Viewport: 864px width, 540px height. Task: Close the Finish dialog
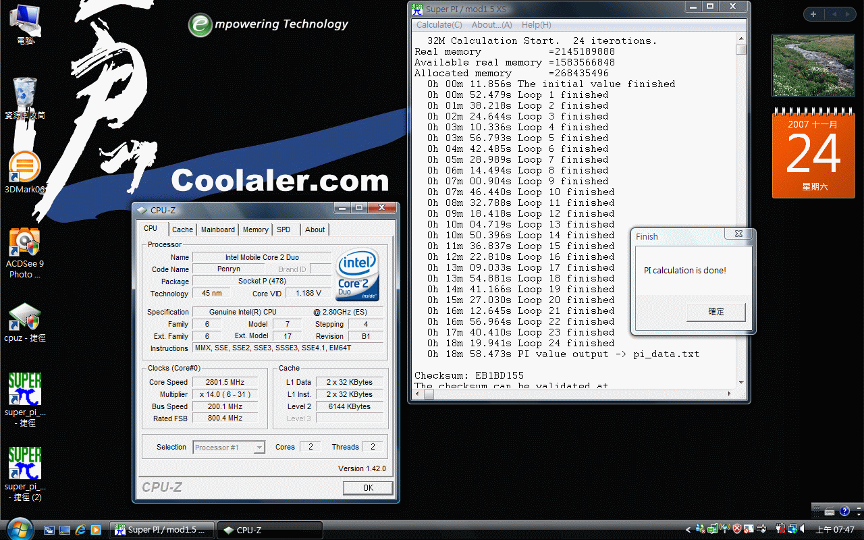click(x=738, y=234)
